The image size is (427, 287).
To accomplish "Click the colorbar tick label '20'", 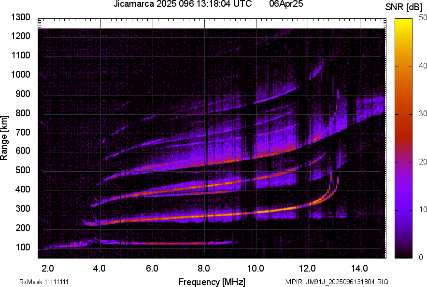I will [x=423, y=162].
